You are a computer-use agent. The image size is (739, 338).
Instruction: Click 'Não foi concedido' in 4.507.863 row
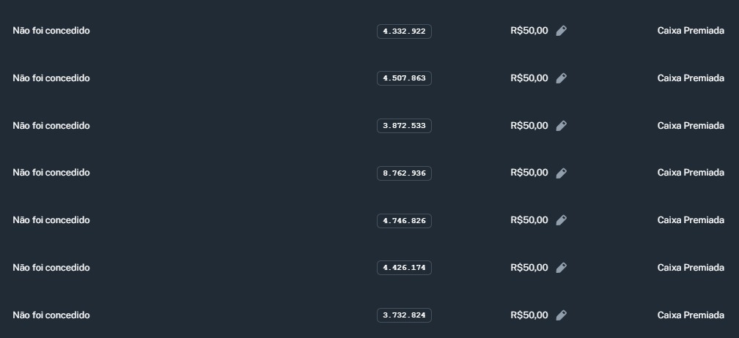[x=51, y=78]
